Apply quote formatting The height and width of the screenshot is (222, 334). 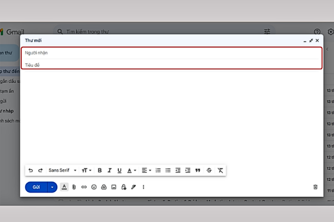click(x=198, y=170)
